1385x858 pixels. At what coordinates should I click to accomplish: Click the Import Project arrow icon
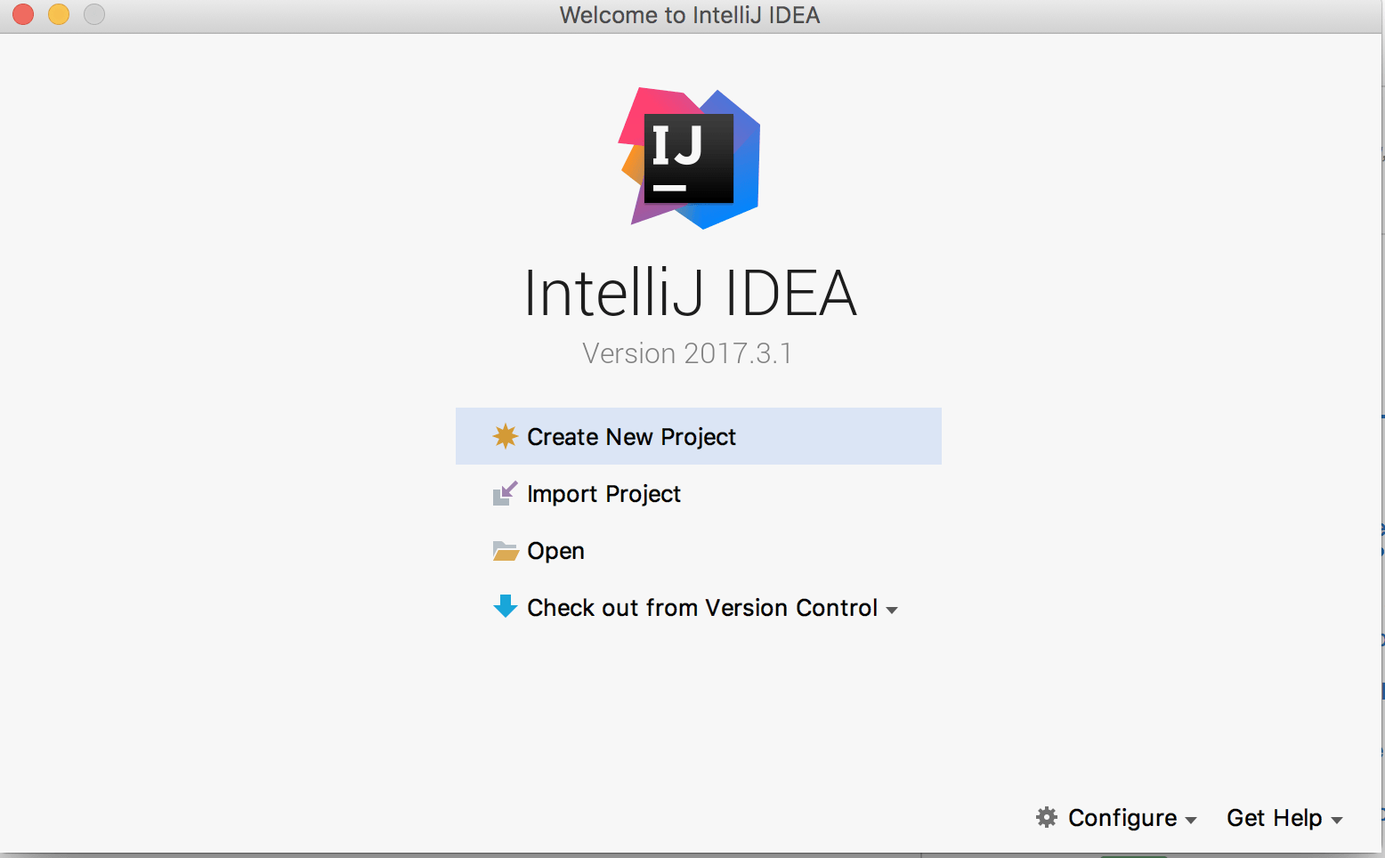[x=505, y=493]
